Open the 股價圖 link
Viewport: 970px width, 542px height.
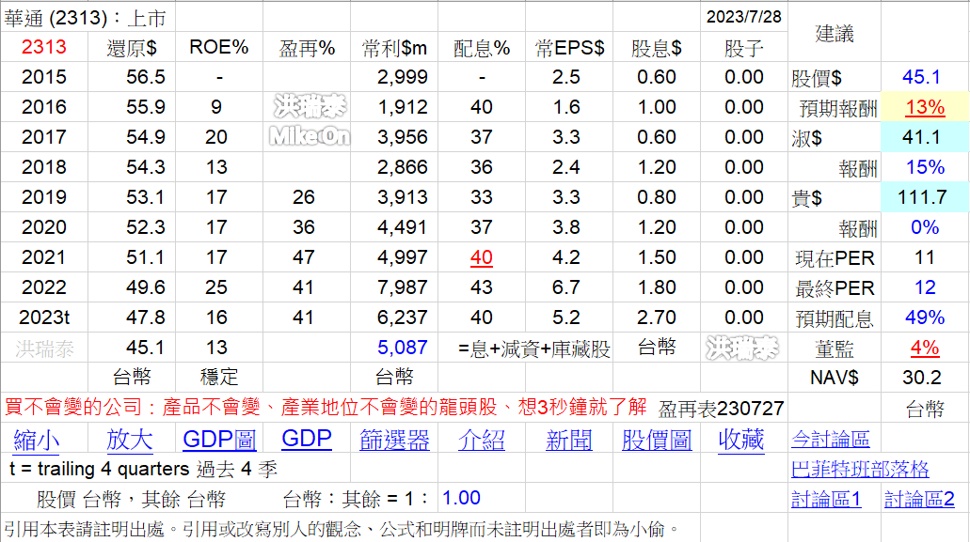tap(657, 441)
